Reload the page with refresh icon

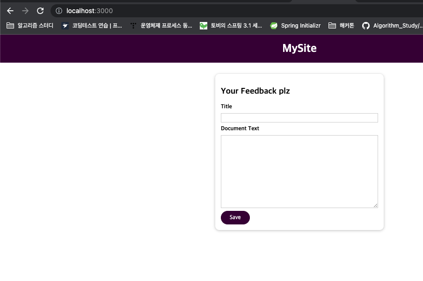[x=40, y=11]
